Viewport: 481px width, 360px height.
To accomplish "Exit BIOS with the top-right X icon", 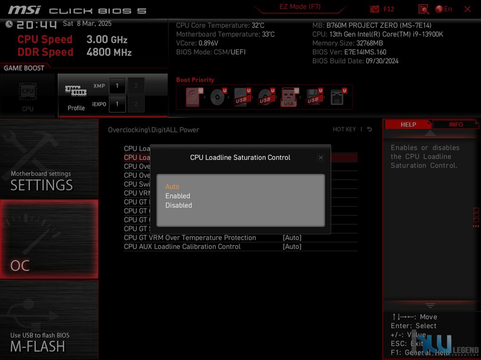I will 468,9.
